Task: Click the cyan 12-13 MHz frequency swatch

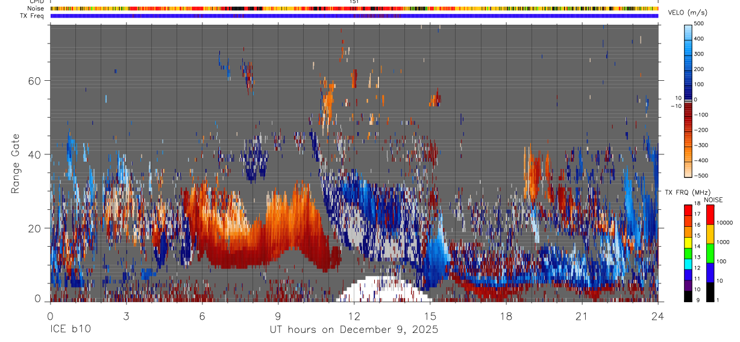Action: click(688, 264)
